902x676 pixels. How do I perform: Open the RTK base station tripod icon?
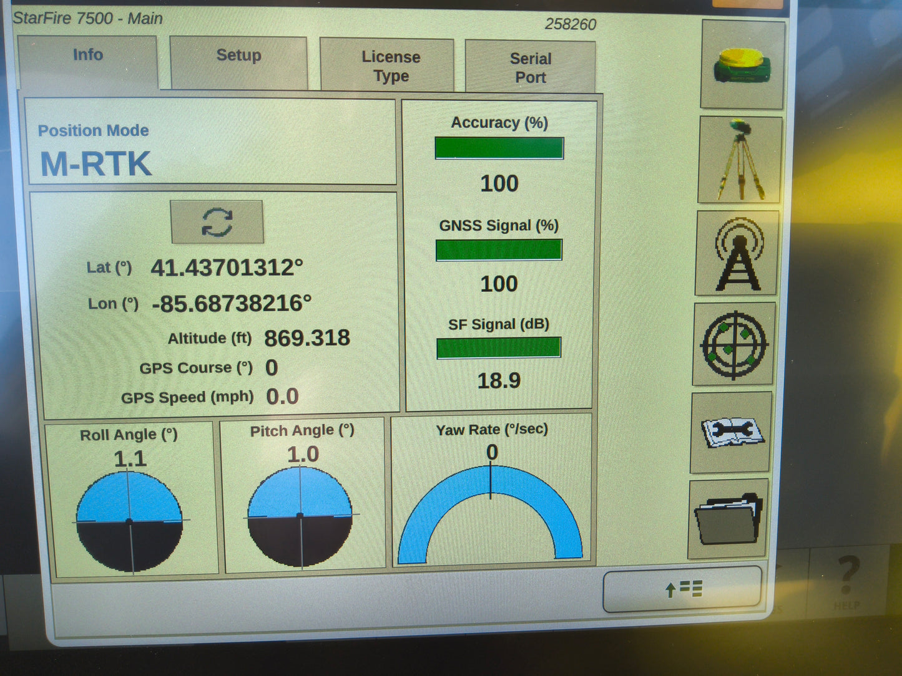740,158
